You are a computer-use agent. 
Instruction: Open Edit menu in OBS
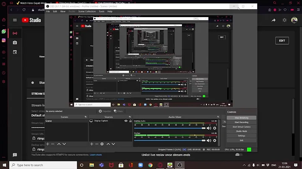tap(55, 12)
